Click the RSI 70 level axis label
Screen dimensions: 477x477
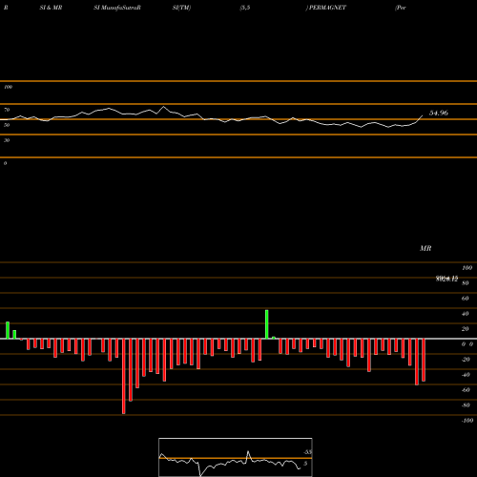click(x=7, y=110)
